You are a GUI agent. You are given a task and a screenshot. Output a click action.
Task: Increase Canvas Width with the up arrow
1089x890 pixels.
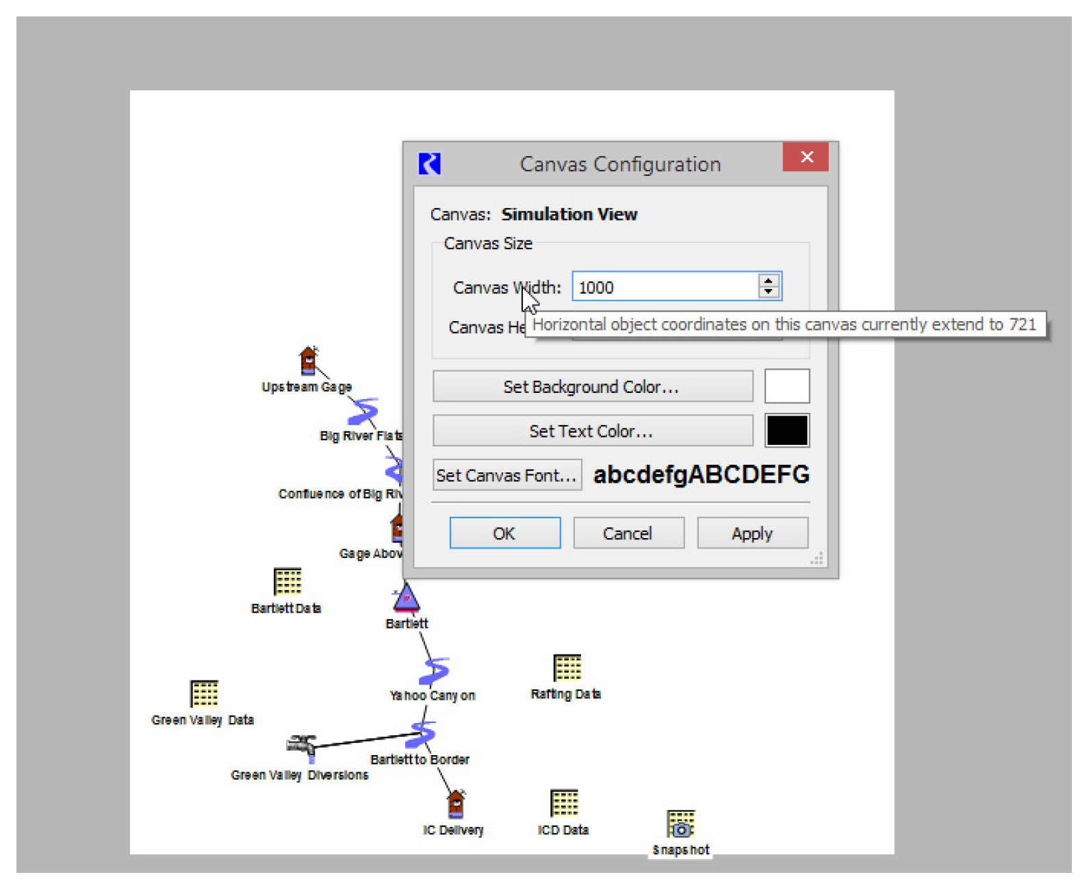(769, 281)
